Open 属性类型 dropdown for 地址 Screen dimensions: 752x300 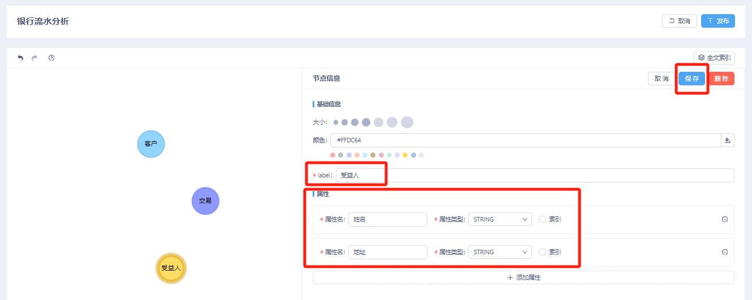pyautogui.click(x=500, y=252)
